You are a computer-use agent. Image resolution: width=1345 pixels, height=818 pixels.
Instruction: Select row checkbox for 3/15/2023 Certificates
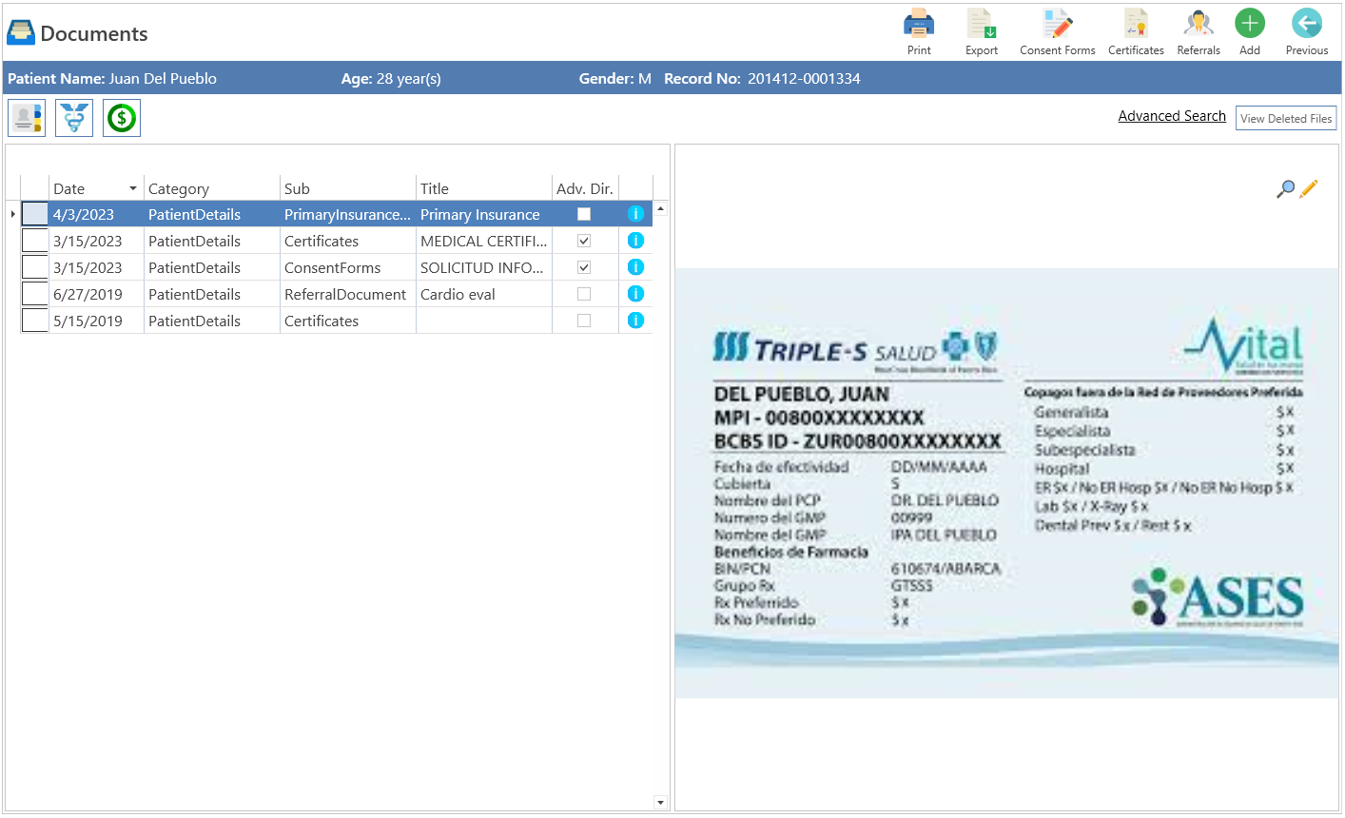coord(34,241)
